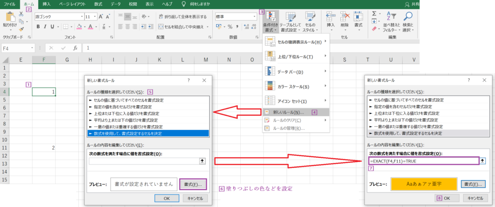
Task: Center text horizontally in alignment group
Action: tap(128, 27)
